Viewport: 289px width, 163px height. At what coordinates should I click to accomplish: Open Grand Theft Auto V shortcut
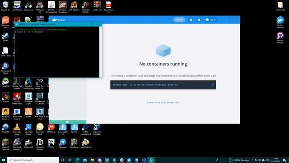pos(17,114)
